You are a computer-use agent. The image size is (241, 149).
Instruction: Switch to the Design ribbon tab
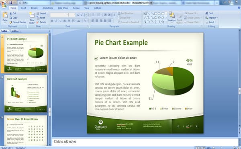(x=34, y=8)
